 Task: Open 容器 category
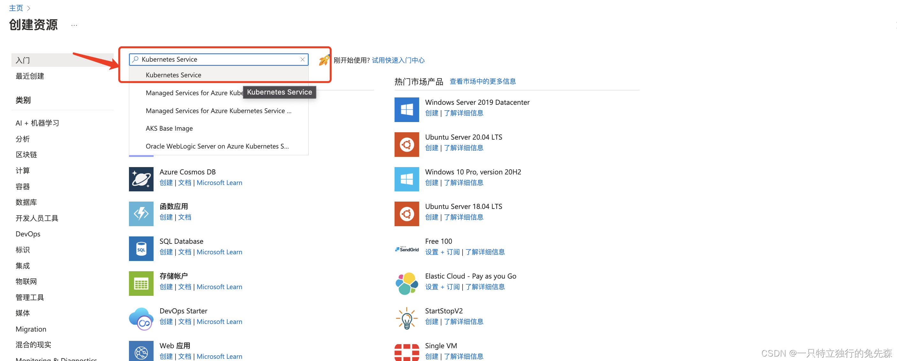tap(23, 187)
